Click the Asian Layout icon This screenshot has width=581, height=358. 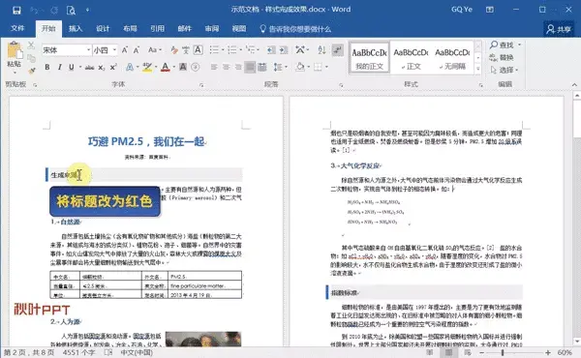(300, 50)
